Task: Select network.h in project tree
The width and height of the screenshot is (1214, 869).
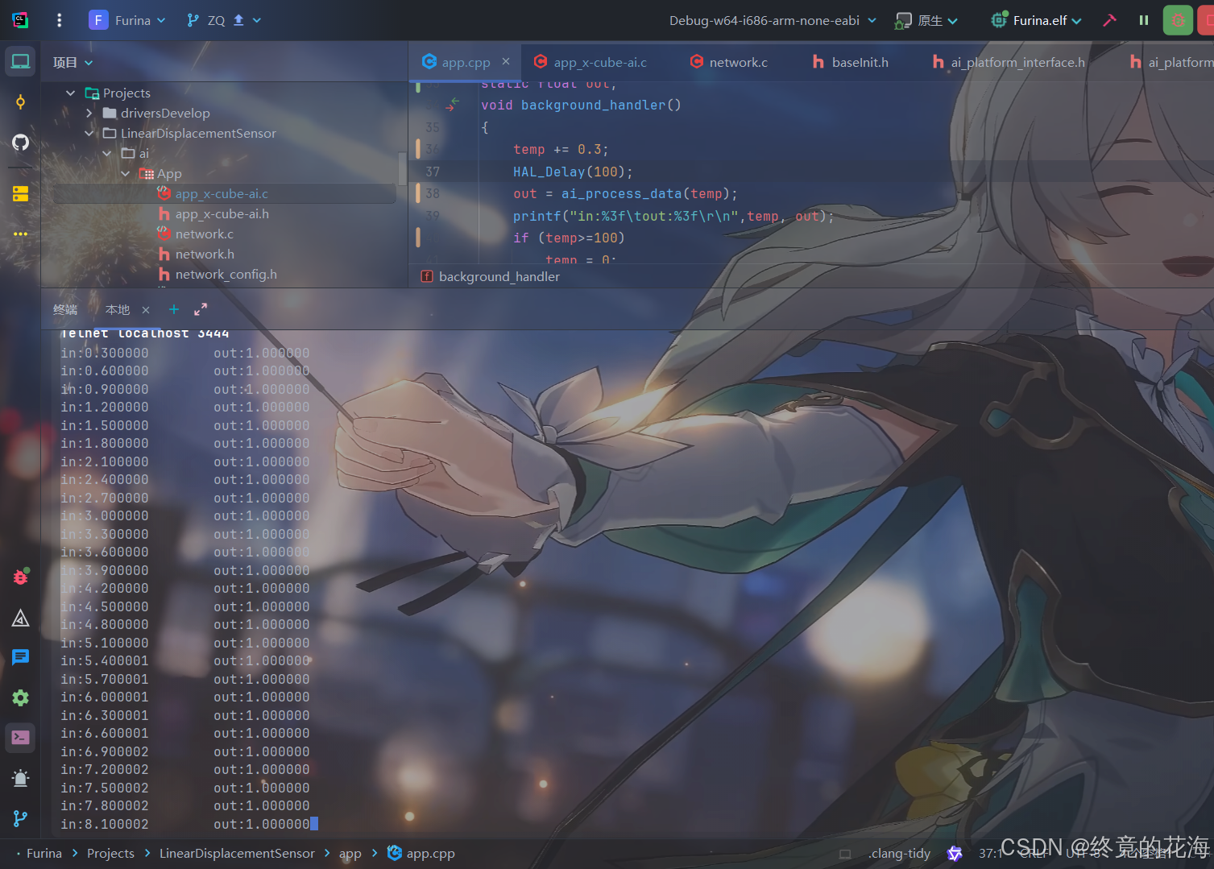Action: pyautogui.click(x=205, y=254)
